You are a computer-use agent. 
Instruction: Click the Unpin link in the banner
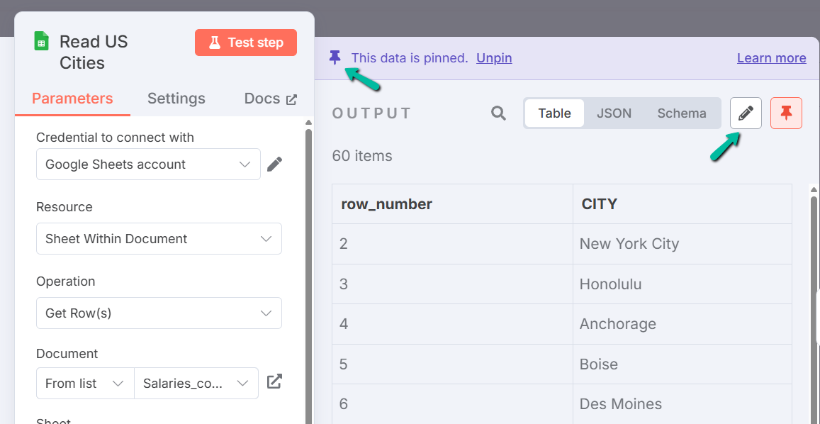(493, 57)
